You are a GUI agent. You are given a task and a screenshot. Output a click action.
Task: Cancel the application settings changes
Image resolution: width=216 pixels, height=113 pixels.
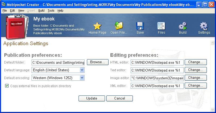pos(119,98)
